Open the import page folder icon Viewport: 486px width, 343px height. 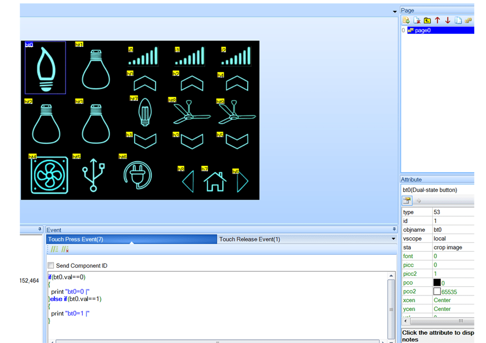427,20
